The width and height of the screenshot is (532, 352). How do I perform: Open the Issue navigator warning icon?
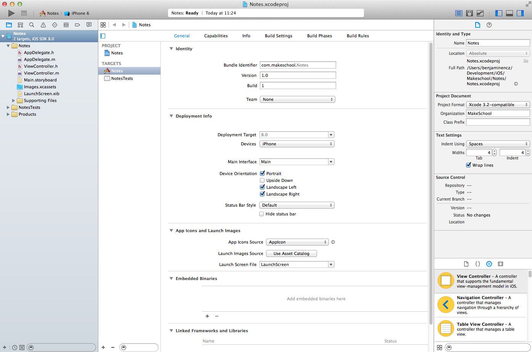(43, 25)
